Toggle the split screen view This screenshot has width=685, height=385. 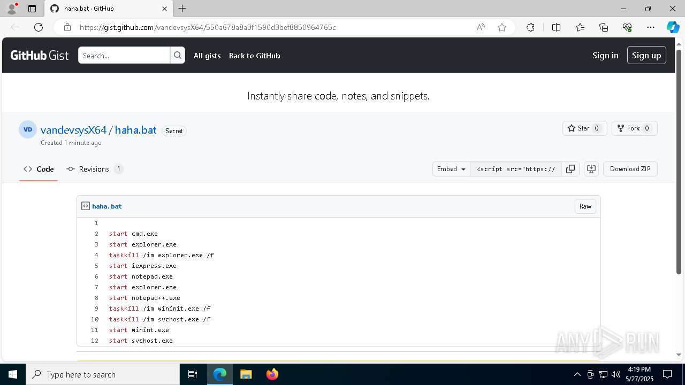(556, 27)
